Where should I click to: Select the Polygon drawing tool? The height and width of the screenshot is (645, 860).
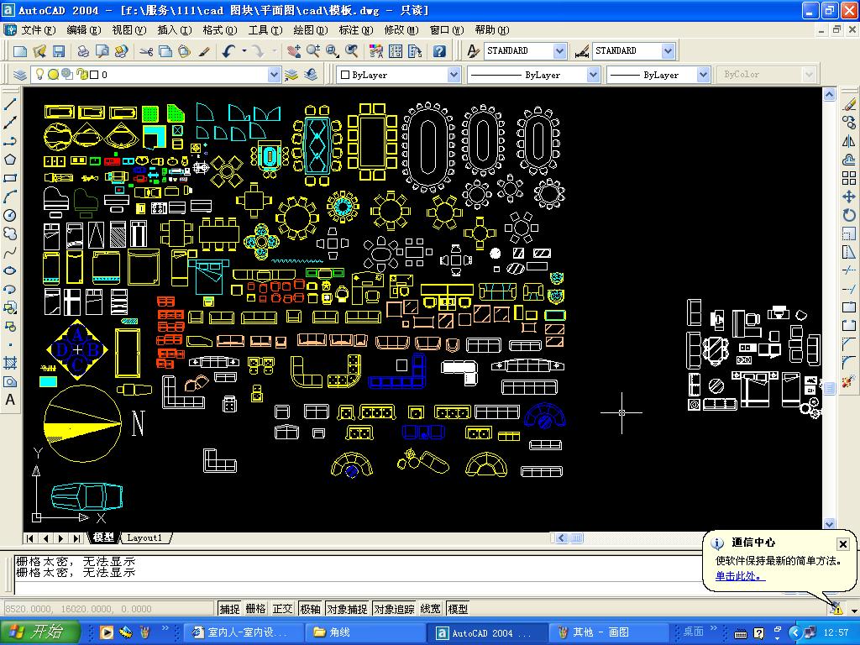tap(10, 160)
